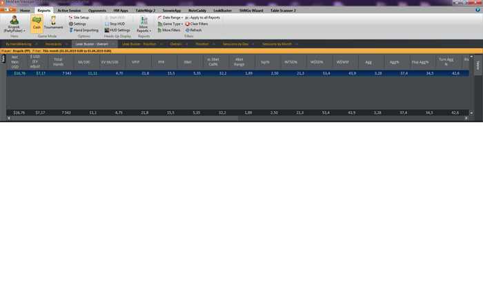Image resolution: width=483 pixels, height=302 pixels.
Task: Select Tournament game mode
Action: point(53,23)
